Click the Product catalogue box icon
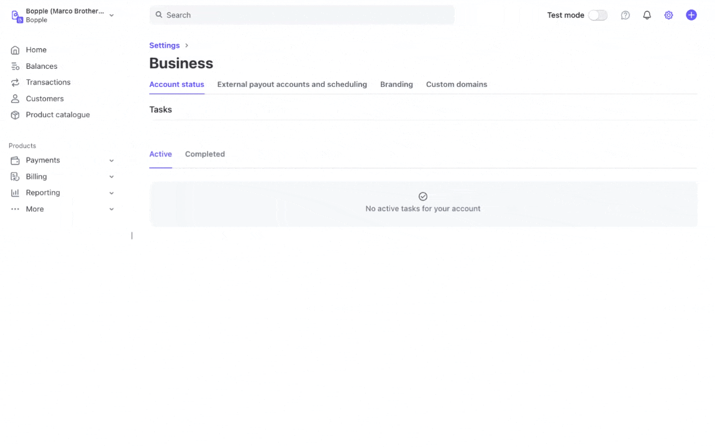Screen dimensions: 715x447 click(x=15, y=115)
